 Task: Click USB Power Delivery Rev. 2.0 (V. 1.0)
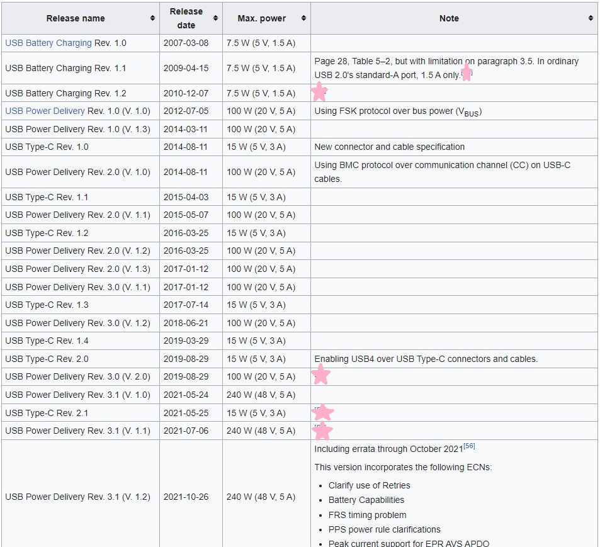[77, 172]
